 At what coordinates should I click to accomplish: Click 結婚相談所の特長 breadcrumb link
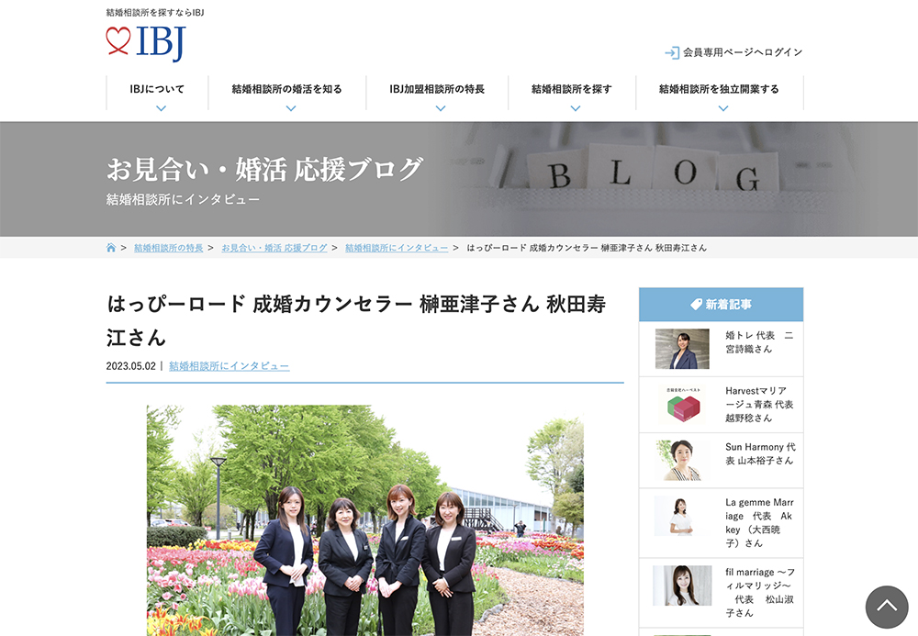pyautogui.click(x=169, y=248)
